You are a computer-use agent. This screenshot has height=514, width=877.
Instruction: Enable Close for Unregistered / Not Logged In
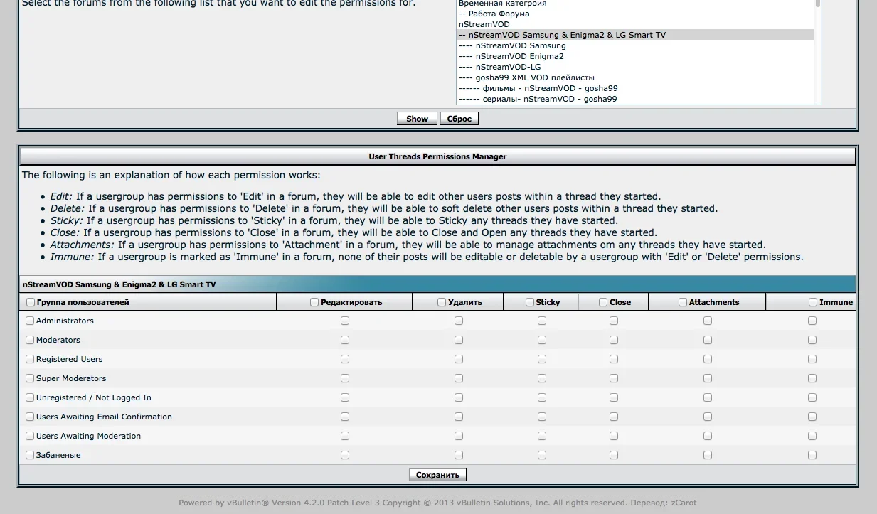point(614,397)
